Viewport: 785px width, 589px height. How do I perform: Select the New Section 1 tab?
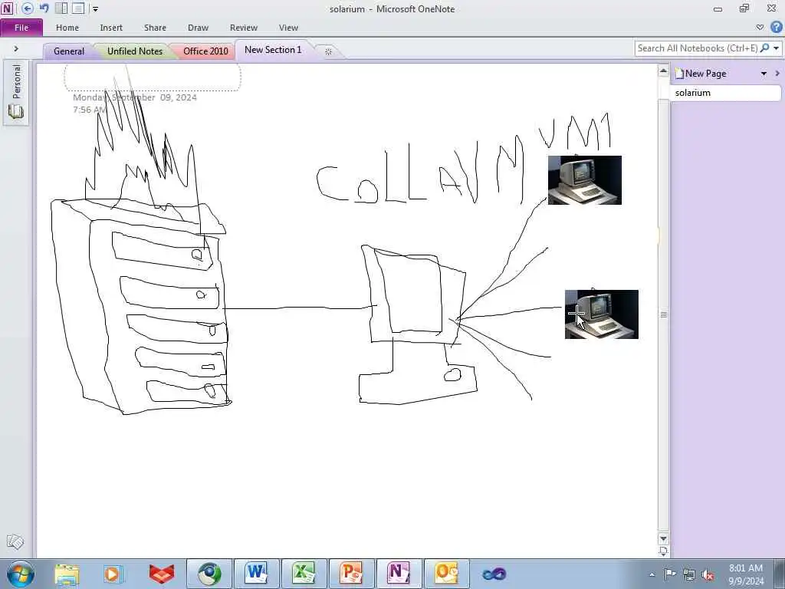(273, 50)
